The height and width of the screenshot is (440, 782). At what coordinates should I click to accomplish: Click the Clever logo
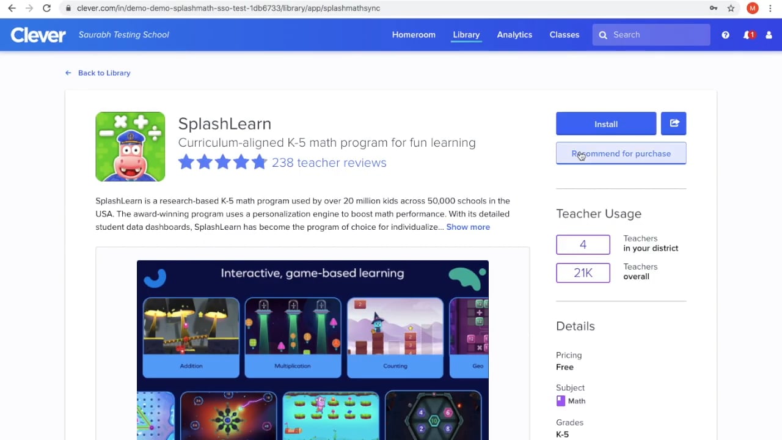coord(38,35)
